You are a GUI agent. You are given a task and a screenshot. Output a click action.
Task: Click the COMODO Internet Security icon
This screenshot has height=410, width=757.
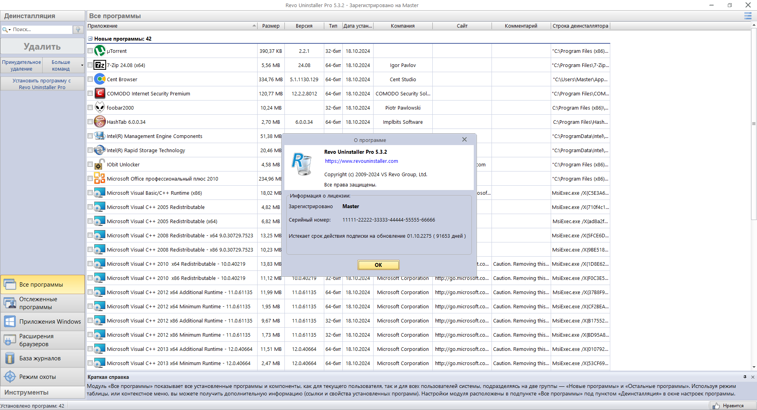pyautogui.click(x=100, y=93)
